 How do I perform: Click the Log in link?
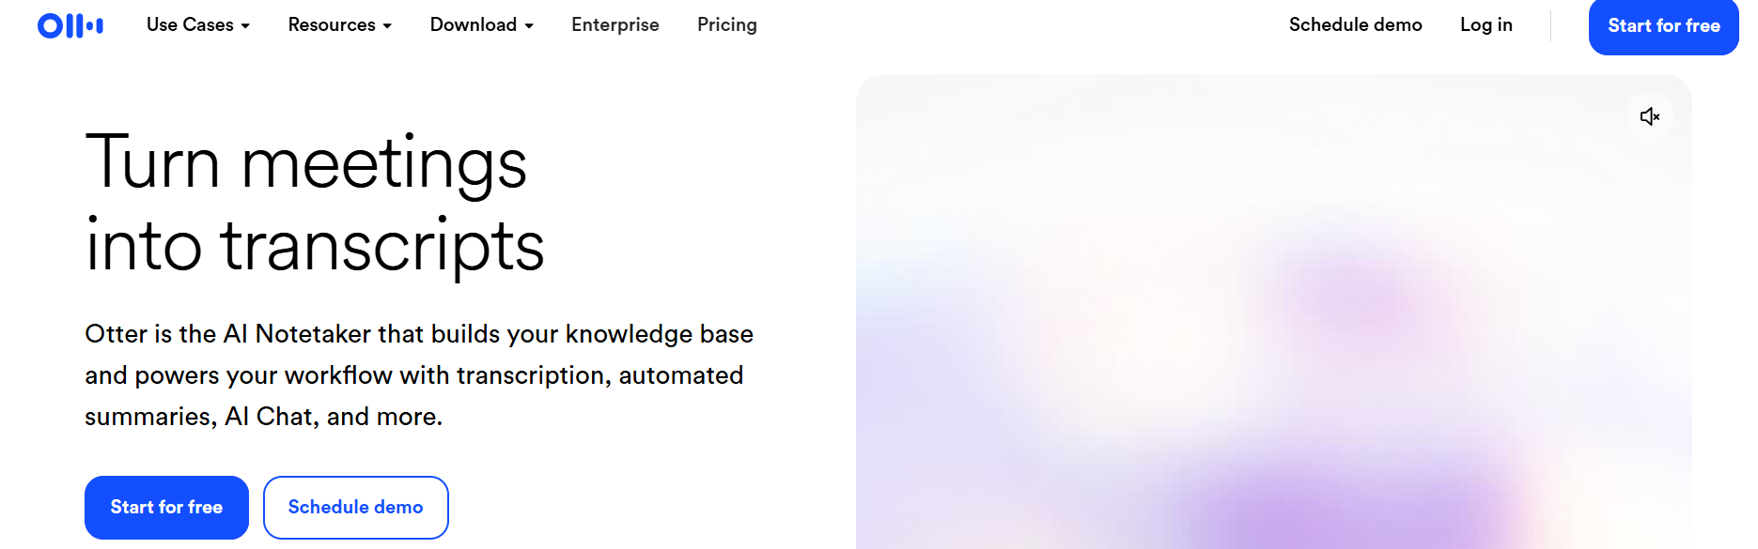point(1486,25)
